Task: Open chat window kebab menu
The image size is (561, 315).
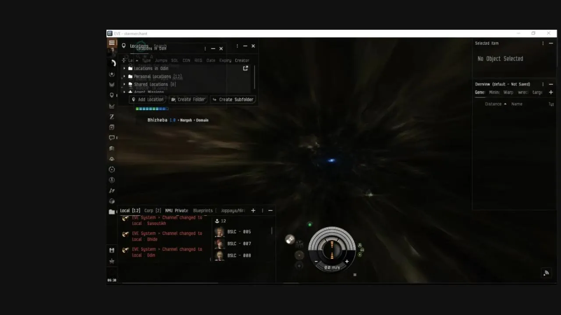Action: 263,210
